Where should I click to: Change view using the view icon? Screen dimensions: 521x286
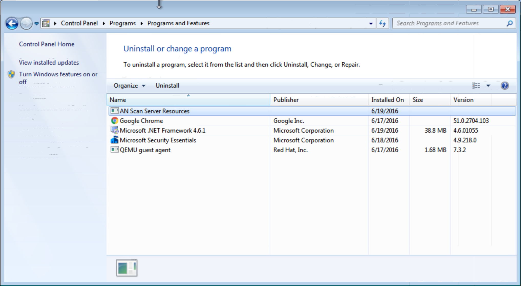tap(476, 86)
